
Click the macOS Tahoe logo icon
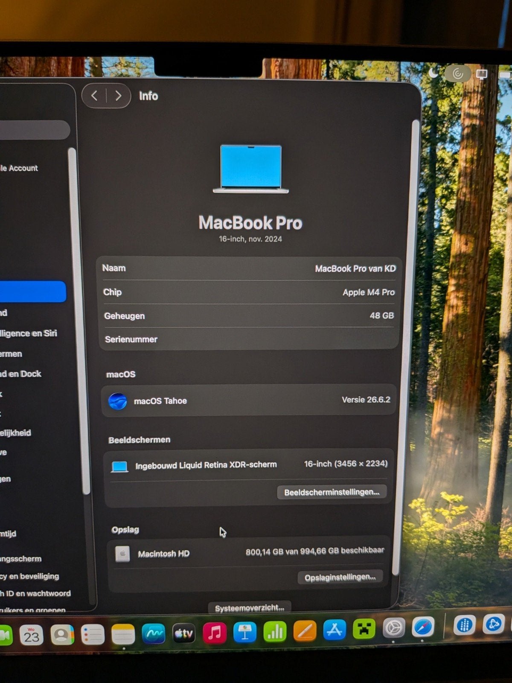tap(117, 401)
